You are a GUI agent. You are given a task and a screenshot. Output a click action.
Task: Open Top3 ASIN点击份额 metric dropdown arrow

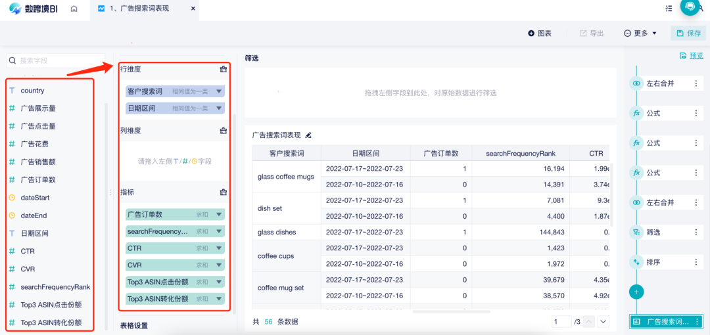[219, 282]
